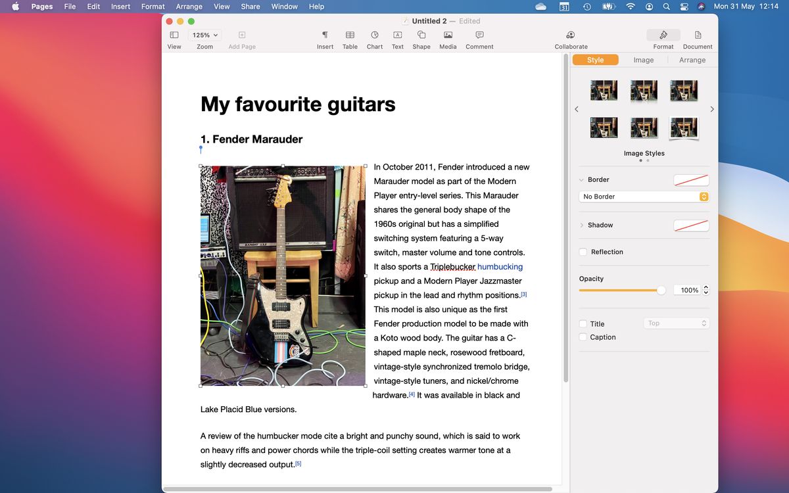Viewport: 789px width, 493px height.
Task: Open the Media browser
Action: tap(448, 38)
